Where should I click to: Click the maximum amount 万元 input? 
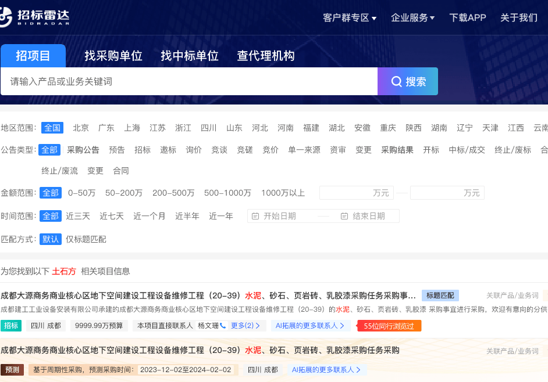[x=447, y=193]
